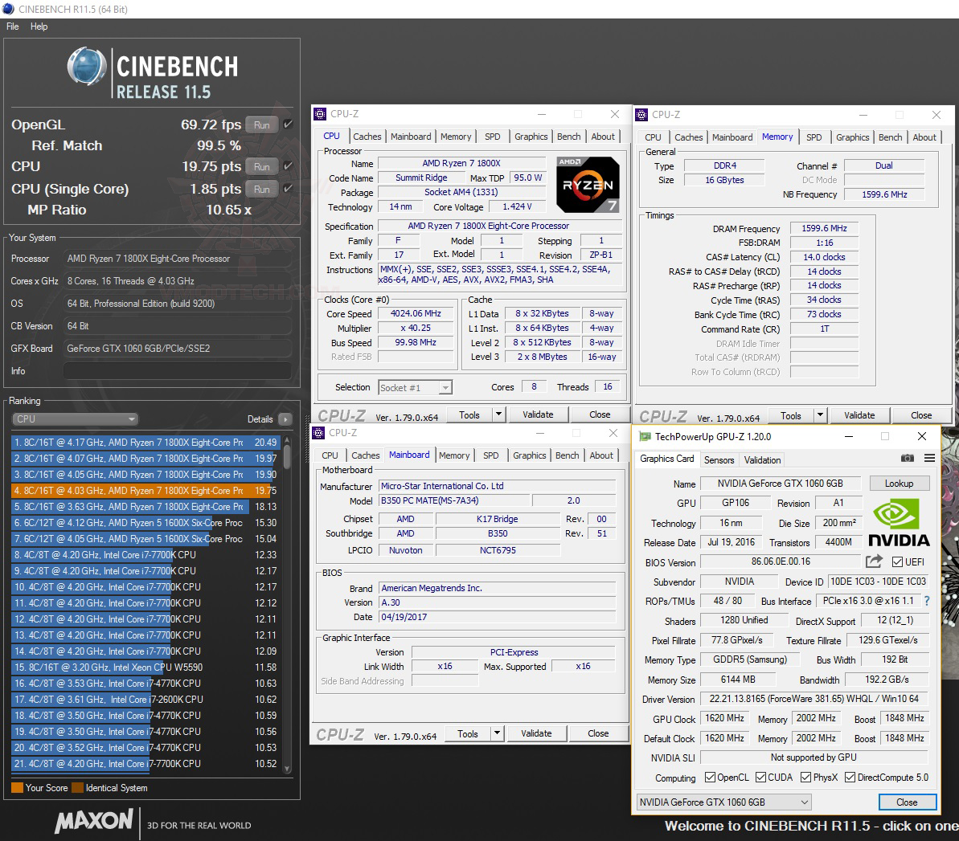
Task: Open Tools dropdown arrow in CPU-Z CPU window
Action: (498, 414)
